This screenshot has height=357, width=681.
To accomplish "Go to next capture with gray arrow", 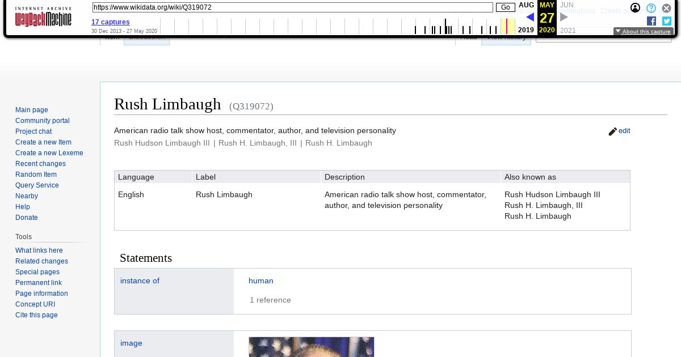I will pyautogui.click(x=564, y=18).
